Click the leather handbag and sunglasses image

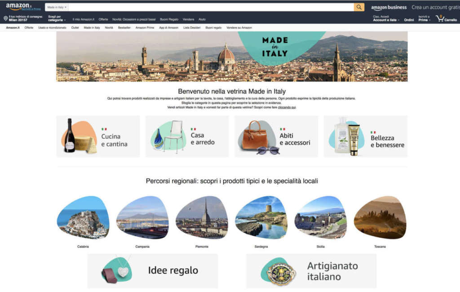259,137
